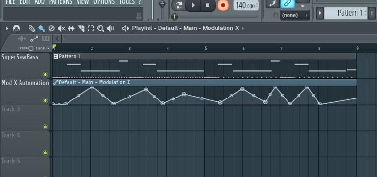Arm the Record button
The image size is (377, 177).
coord(223,5)
